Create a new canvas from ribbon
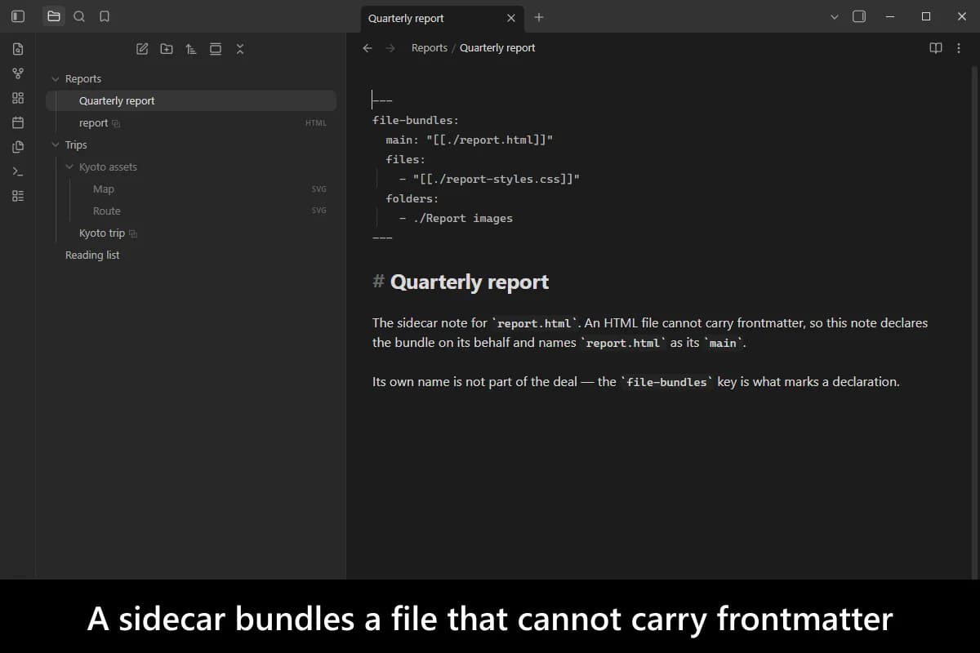This screenshot has height=653, width=980. point(17,98)
